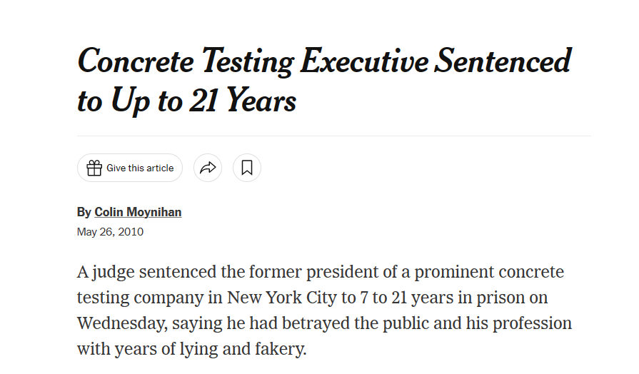Screen dimensions: 639x374
Task: Click the horizontal divider below the headline
Action: click(334, 136)
